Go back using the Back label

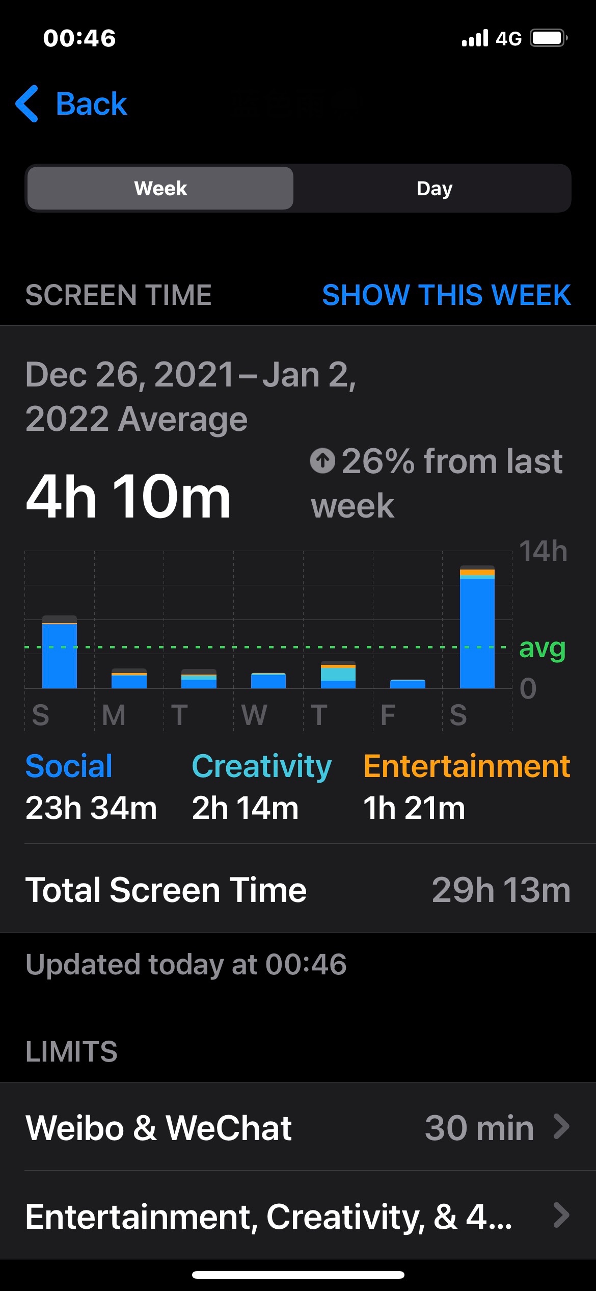92,104
